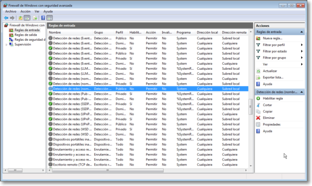The image size is (312, 186).
Task: Sort by the Nombre column header
Action: (70, 32)
